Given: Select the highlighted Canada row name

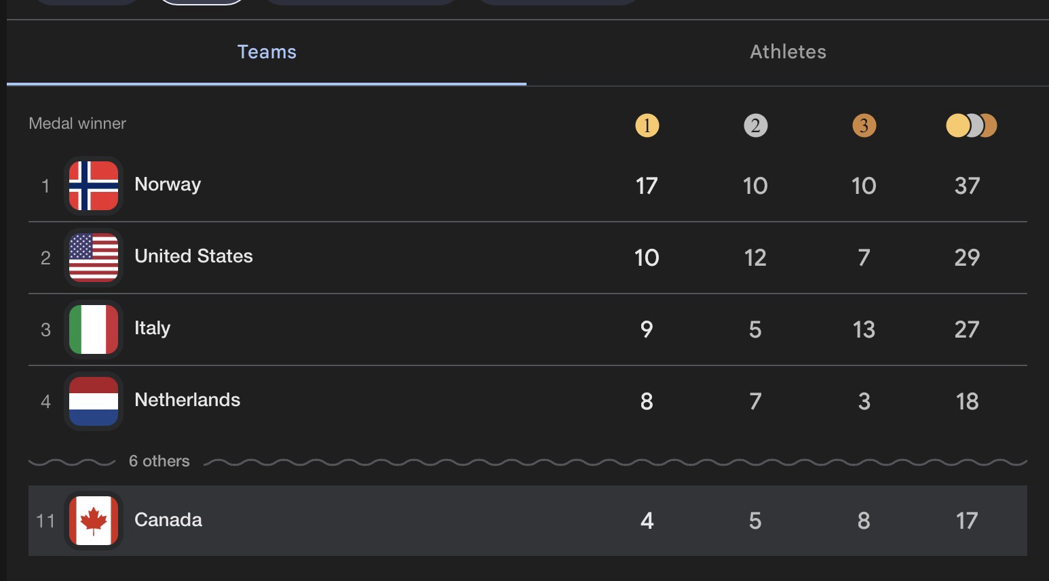Looking at the screenshot, I should 168,520.
